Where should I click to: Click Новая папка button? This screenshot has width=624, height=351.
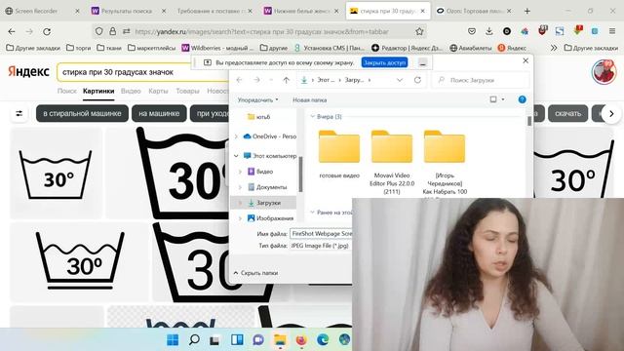(310, 99)
